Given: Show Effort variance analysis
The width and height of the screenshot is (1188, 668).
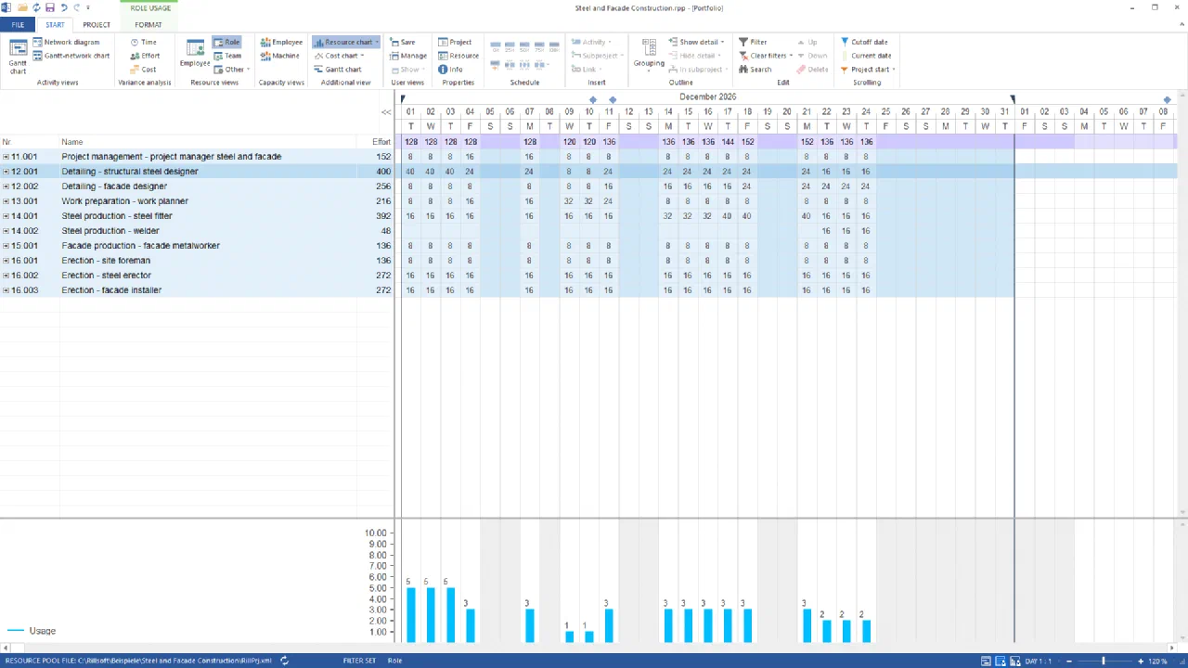Looking at the screenshot, I should pos(145,56).
